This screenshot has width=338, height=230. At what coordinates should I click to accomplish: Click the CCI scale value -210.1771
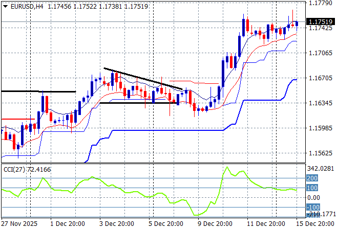pyautogui.click(x=321, y=214)
